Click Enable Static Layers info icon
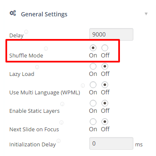This screenshot has height=156, width=156. [x=62, y=104]
